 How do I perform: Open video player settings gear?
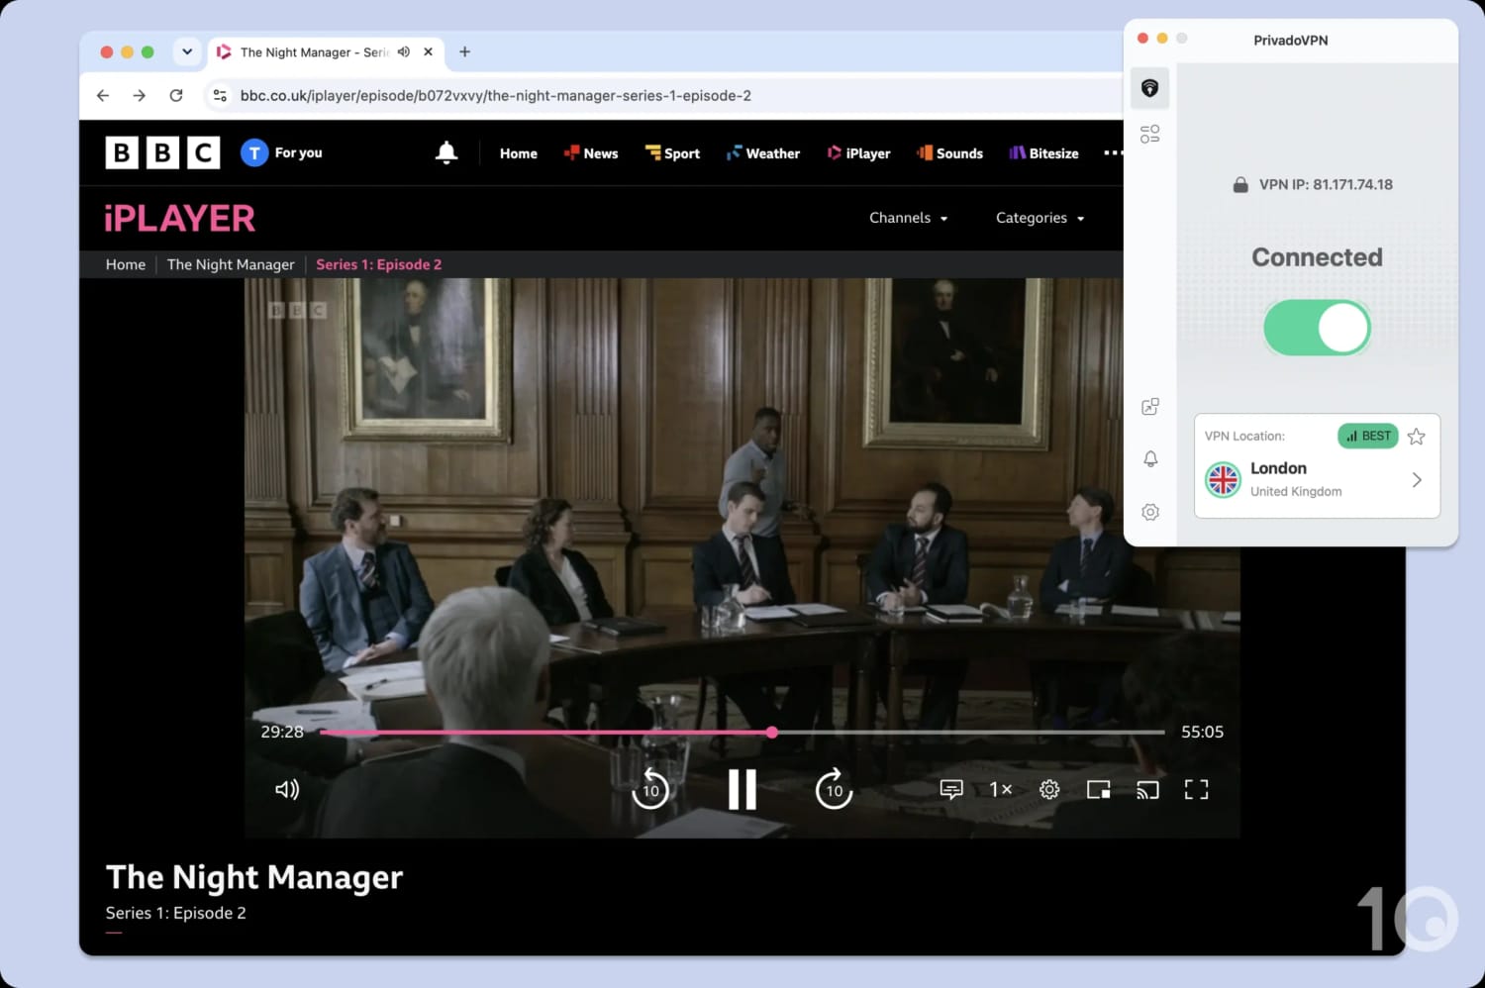[x=1049, y=789]
